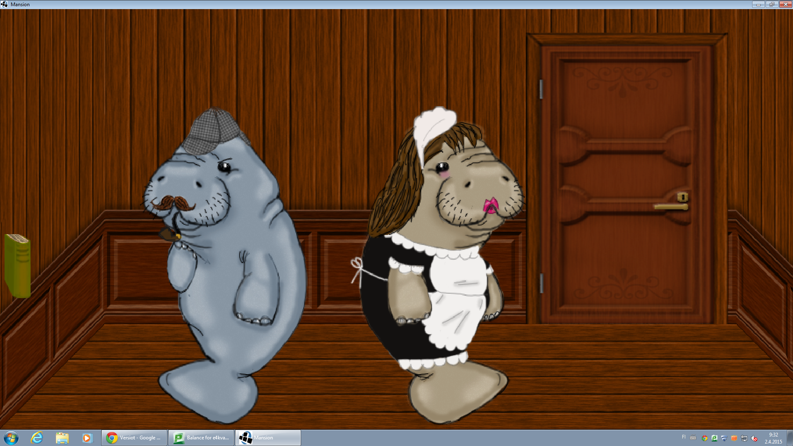This screenshot has height=446, width=793.
Task: Open Windows Media Player taskbar icon
Action: [x=87, y=438]
